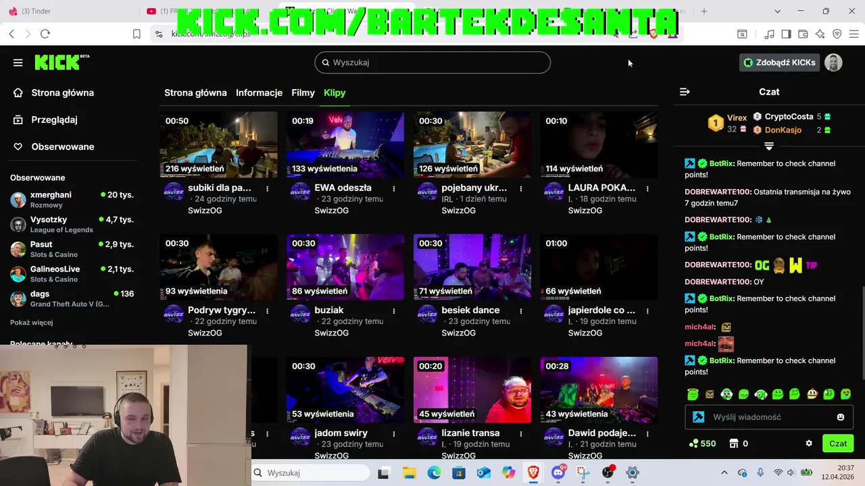This screenshot has width=865, height=486.
Task: Insert the angel halo green emote
Action: coord(693,394)
